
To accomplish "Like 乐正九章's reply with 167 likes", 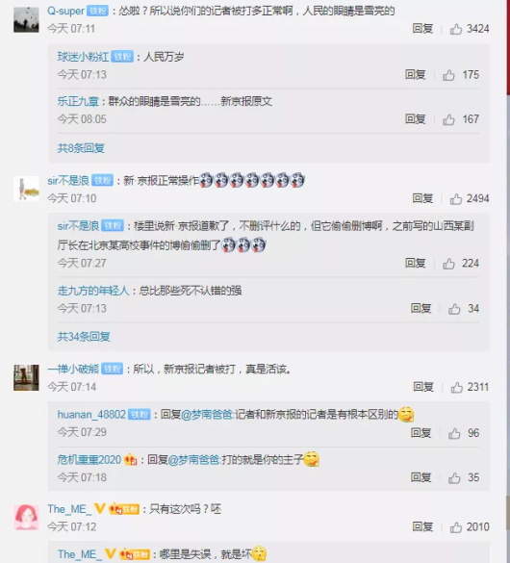I will point(448,119).
